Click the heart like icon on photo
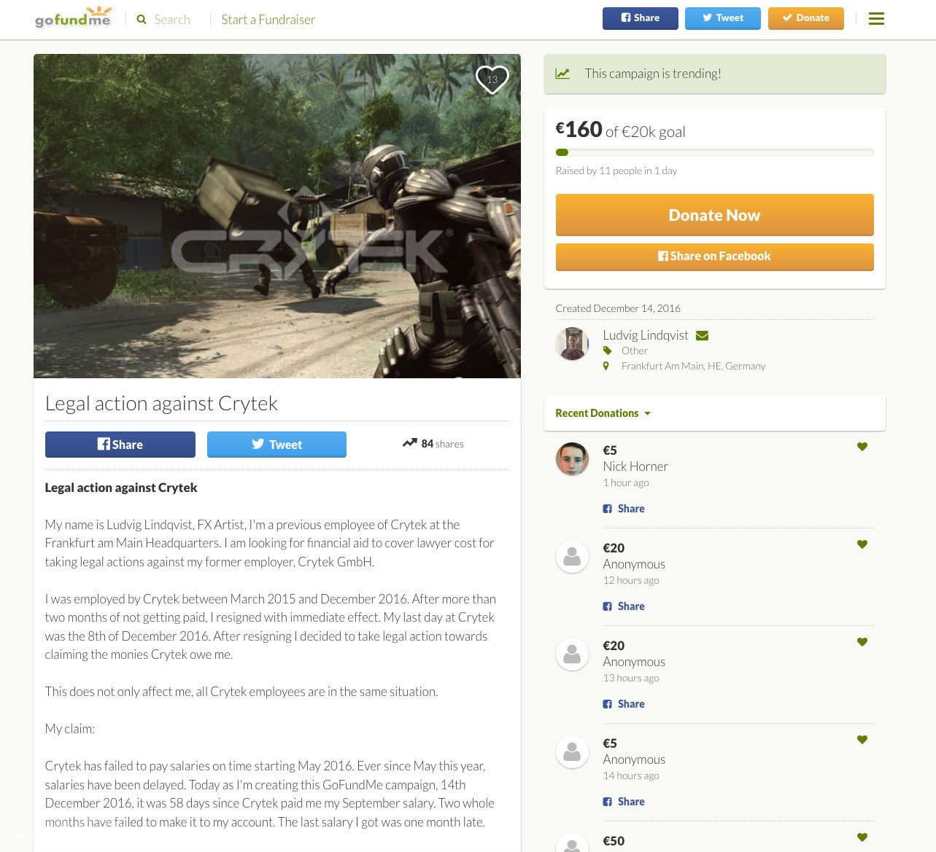The width and height of the screenshot is (936, 852). [492, 79]
